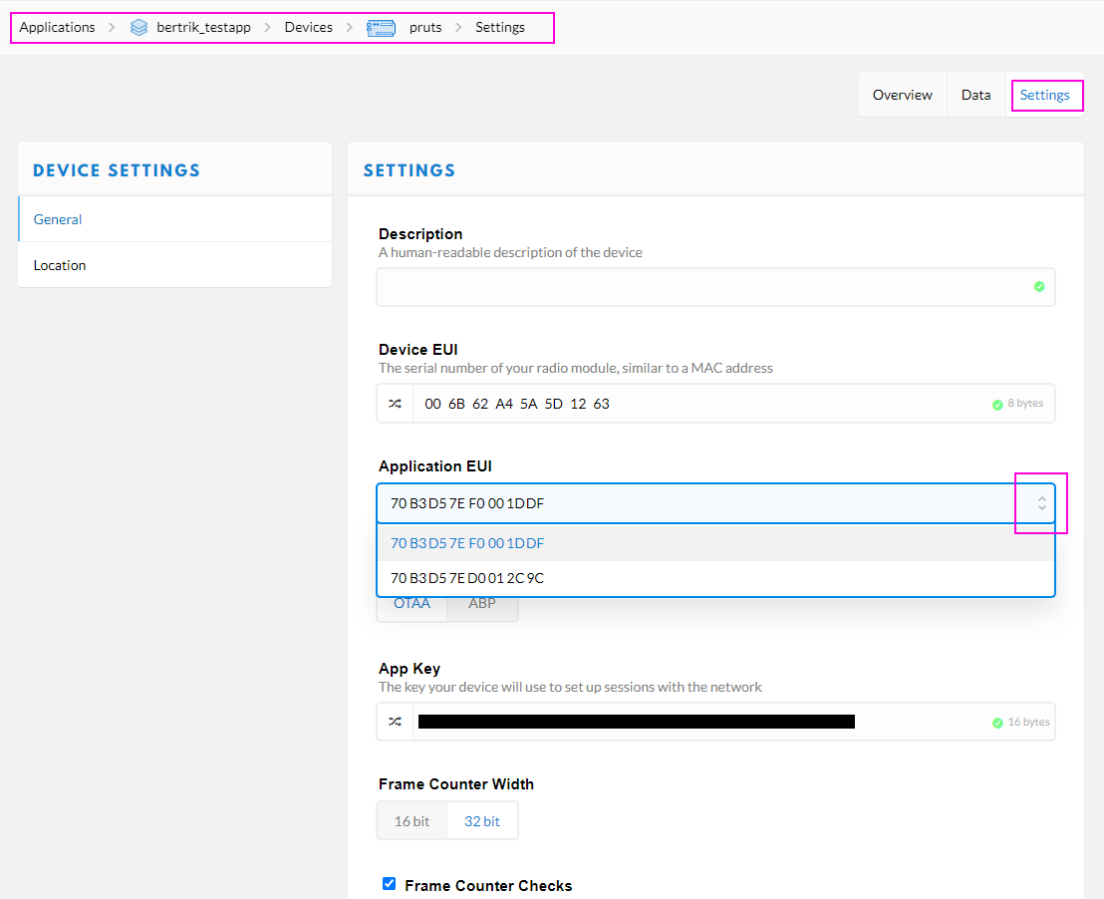Select 32 bit frame counter width
Viewport: 1104px width, 899px height.
[482, 821]
